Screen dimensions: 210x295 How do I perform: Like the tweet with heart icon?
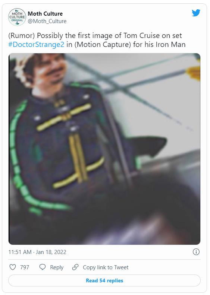[13, 267]
